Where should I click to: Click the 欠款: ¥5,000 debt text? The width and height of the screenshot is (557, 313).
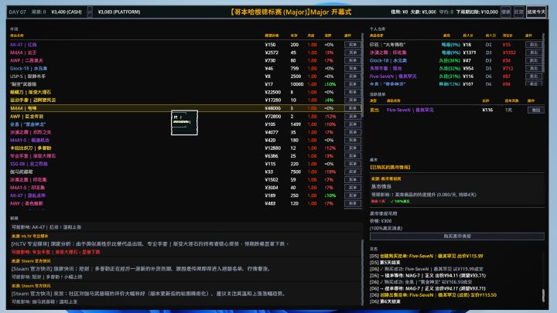pos(423,12)
